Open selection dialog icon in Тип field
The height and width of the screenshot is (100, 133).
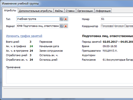tap(61, 19)
